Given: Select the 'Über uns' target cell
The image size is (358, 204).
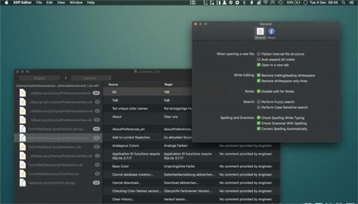Looking at the screenshot, I should 171,117.
